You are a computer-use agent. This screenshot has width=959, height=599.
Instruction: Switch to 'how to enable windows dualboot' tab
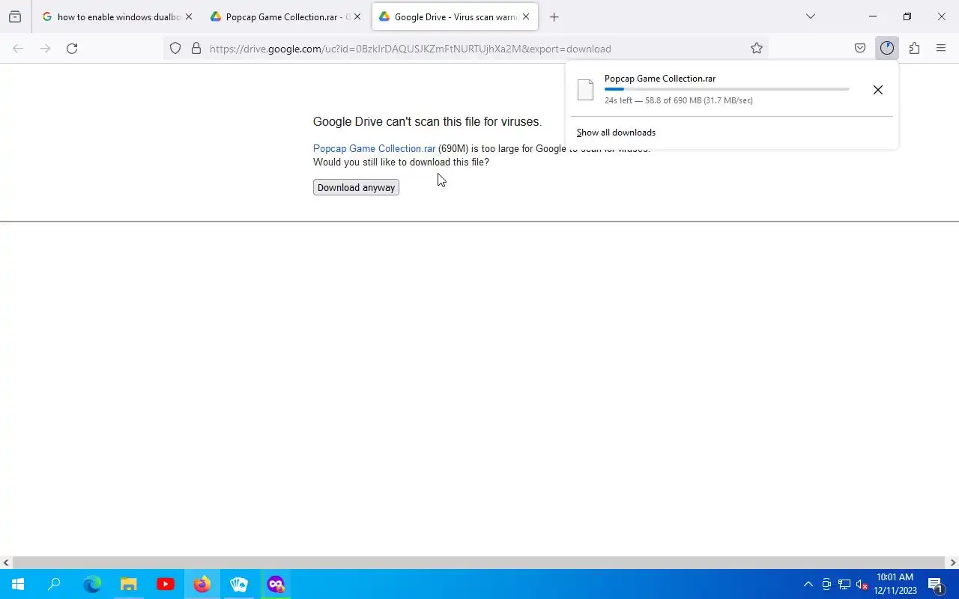(x=117, y=16)
